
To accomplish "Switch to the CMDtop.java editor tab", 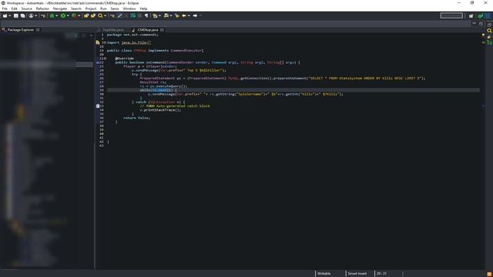I will [x=147, y=30].
